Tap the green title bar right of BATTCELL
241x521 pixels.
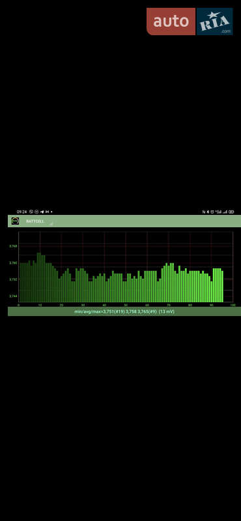pos(147,221)
